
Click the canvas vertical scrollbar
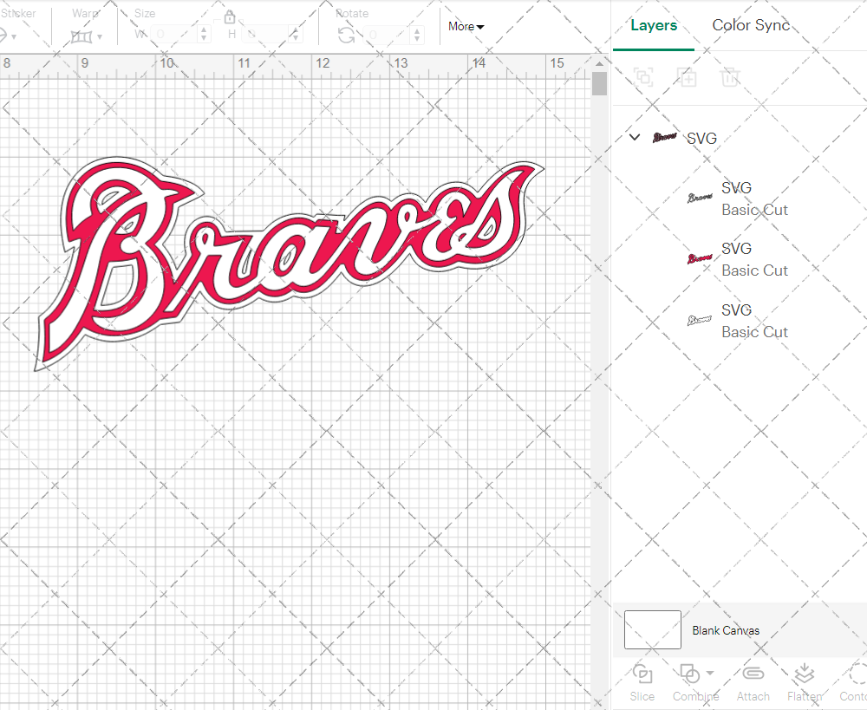(599, 84)
